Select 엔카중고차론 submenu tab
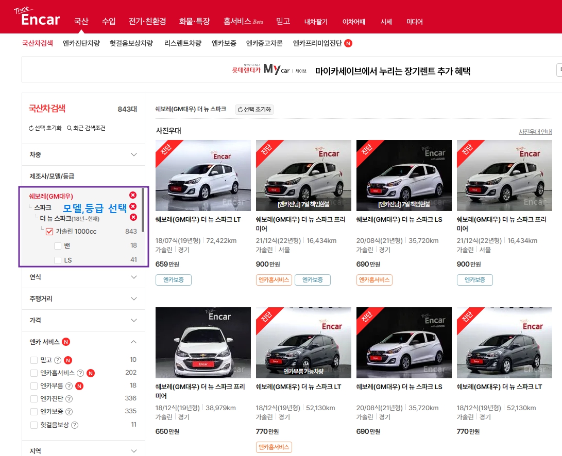 pos(264,43)
